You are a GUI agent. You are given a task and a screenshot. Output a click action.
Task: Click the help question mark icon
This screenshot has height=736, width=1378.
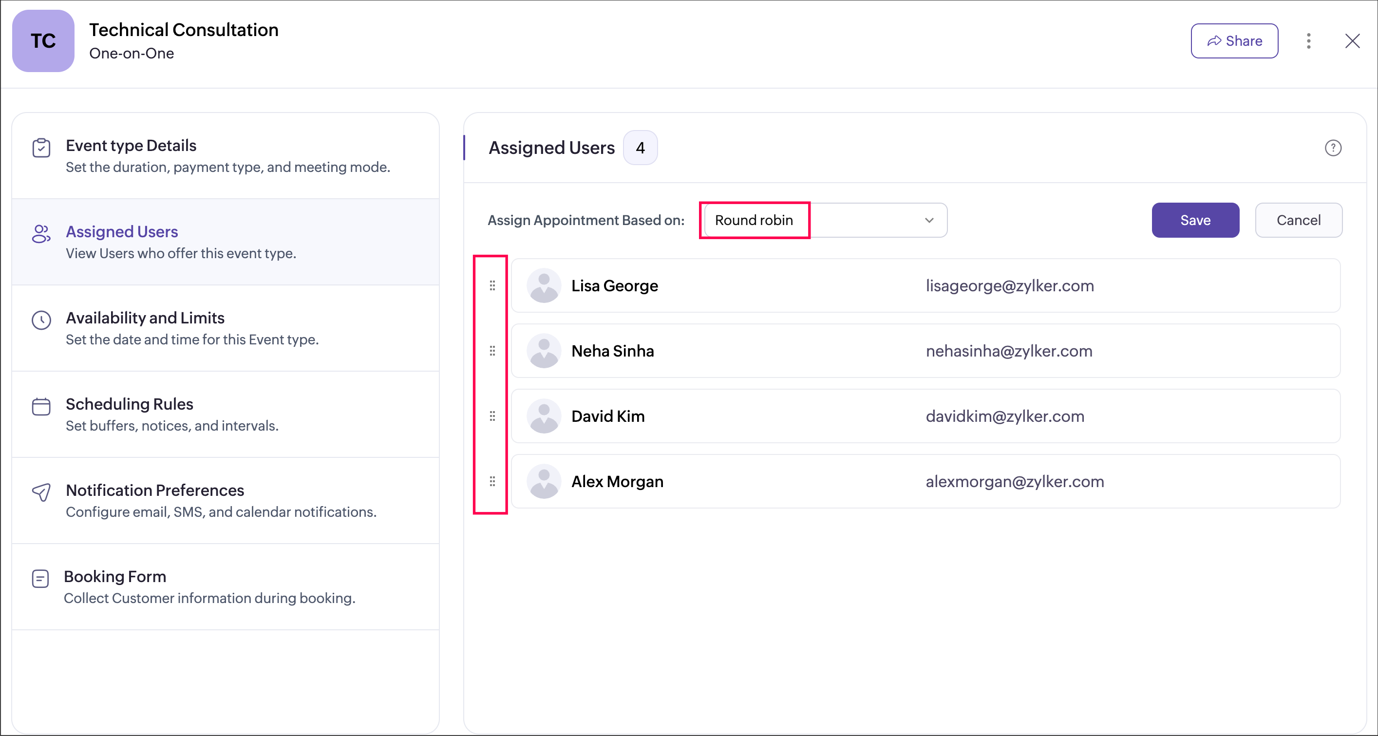point(1333,148)
